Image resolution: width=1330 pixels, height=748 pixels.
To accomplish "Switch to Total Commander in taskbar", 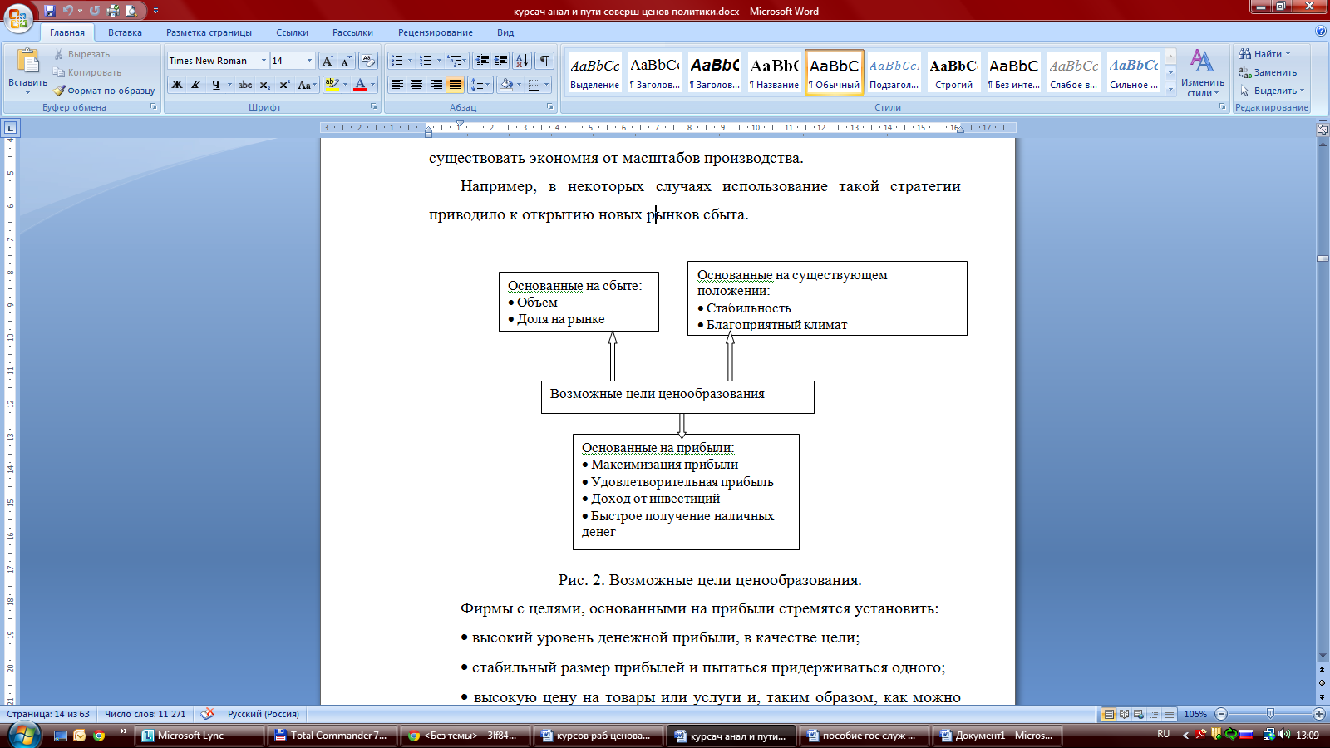I will [331, 736].
